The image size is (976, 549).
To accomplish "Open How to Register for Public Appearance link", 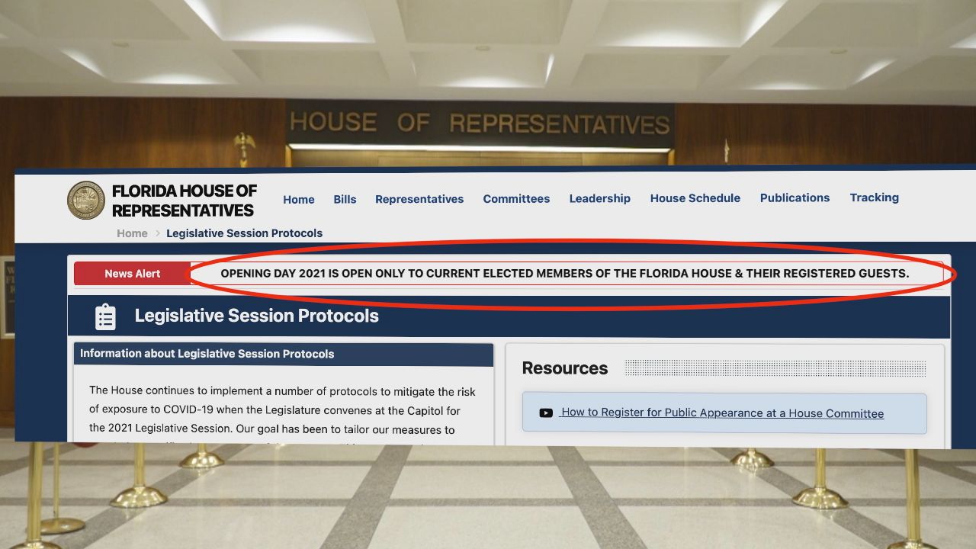I will 722,413.
